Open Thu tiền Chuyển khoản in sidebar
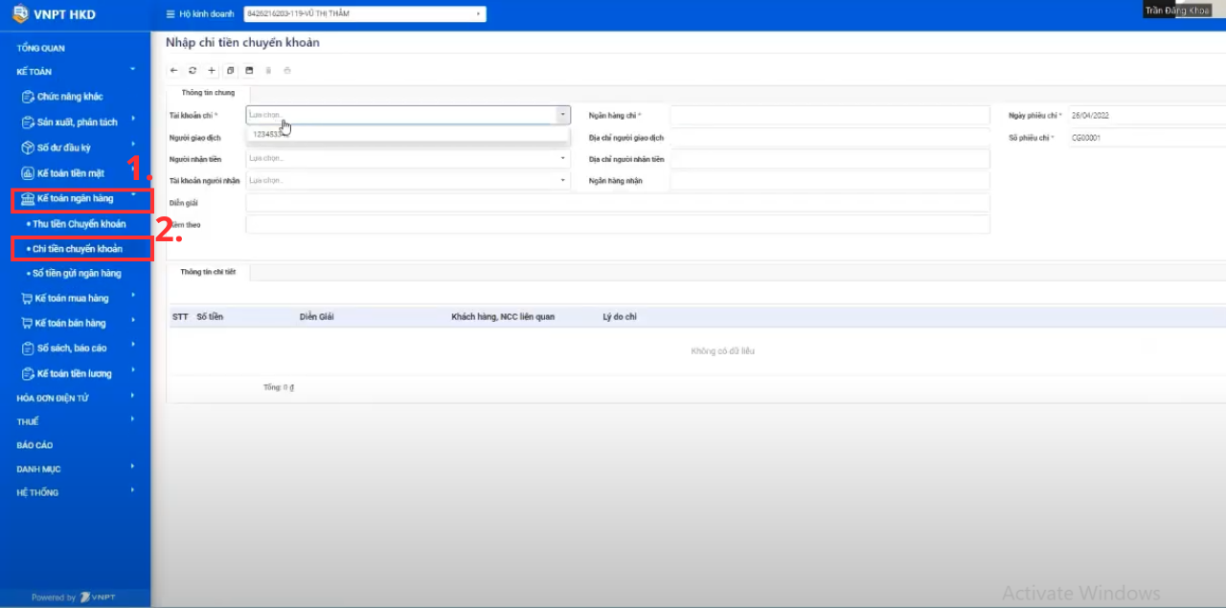The width and height of the screenshot is (1226, 608). point(79,224)
